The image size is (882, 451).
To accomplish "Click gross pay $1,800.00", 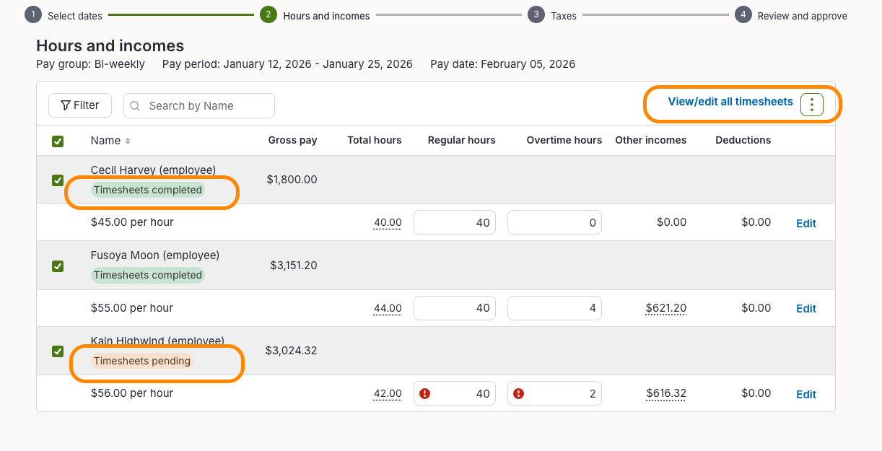I will [292, 180].
